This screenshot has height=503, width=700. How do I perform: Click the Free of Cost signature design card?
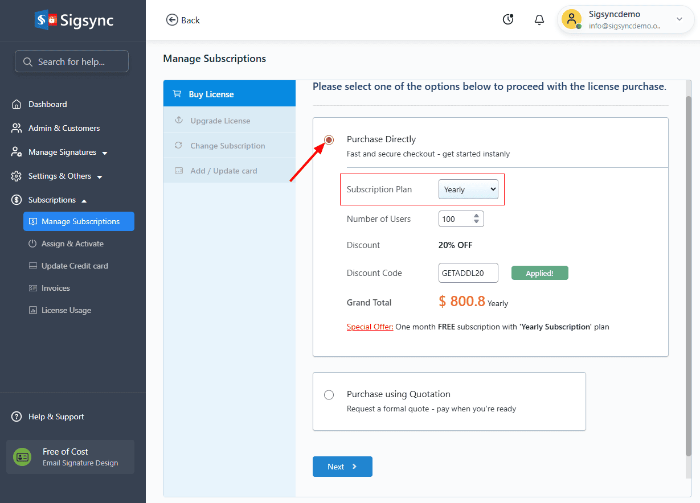pos(70,457)
